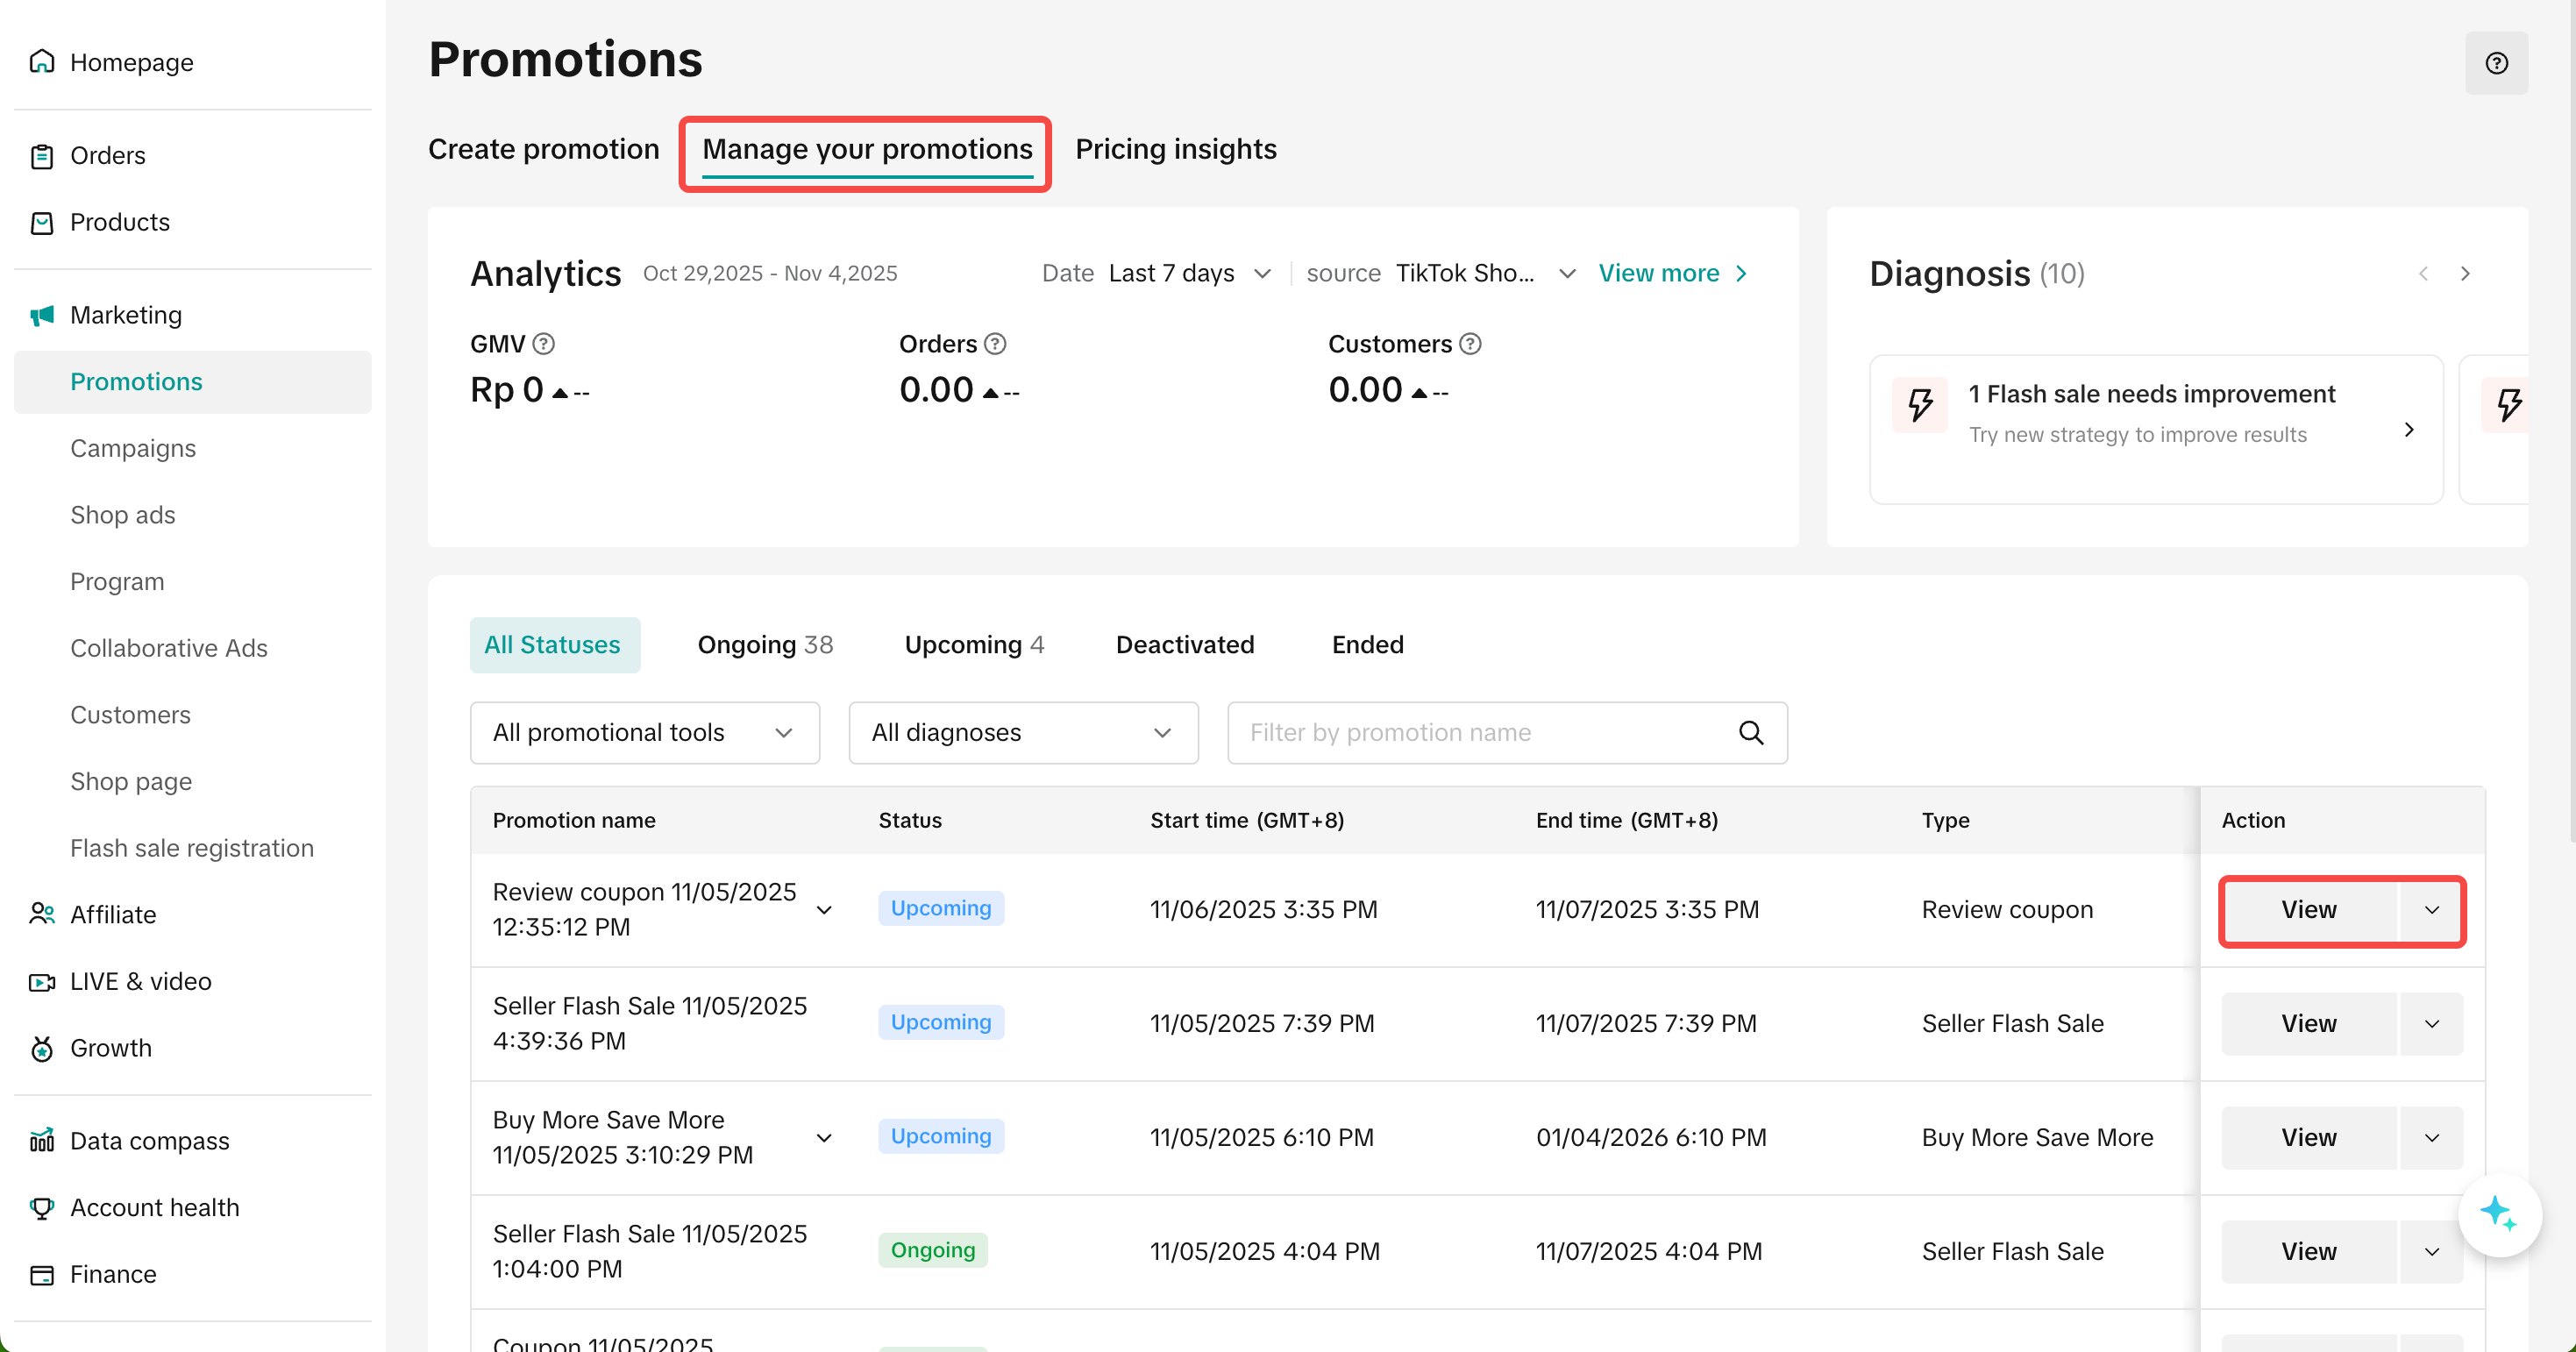
Task: Open Data compass in sidebar
Action: tap(149, 1141)
